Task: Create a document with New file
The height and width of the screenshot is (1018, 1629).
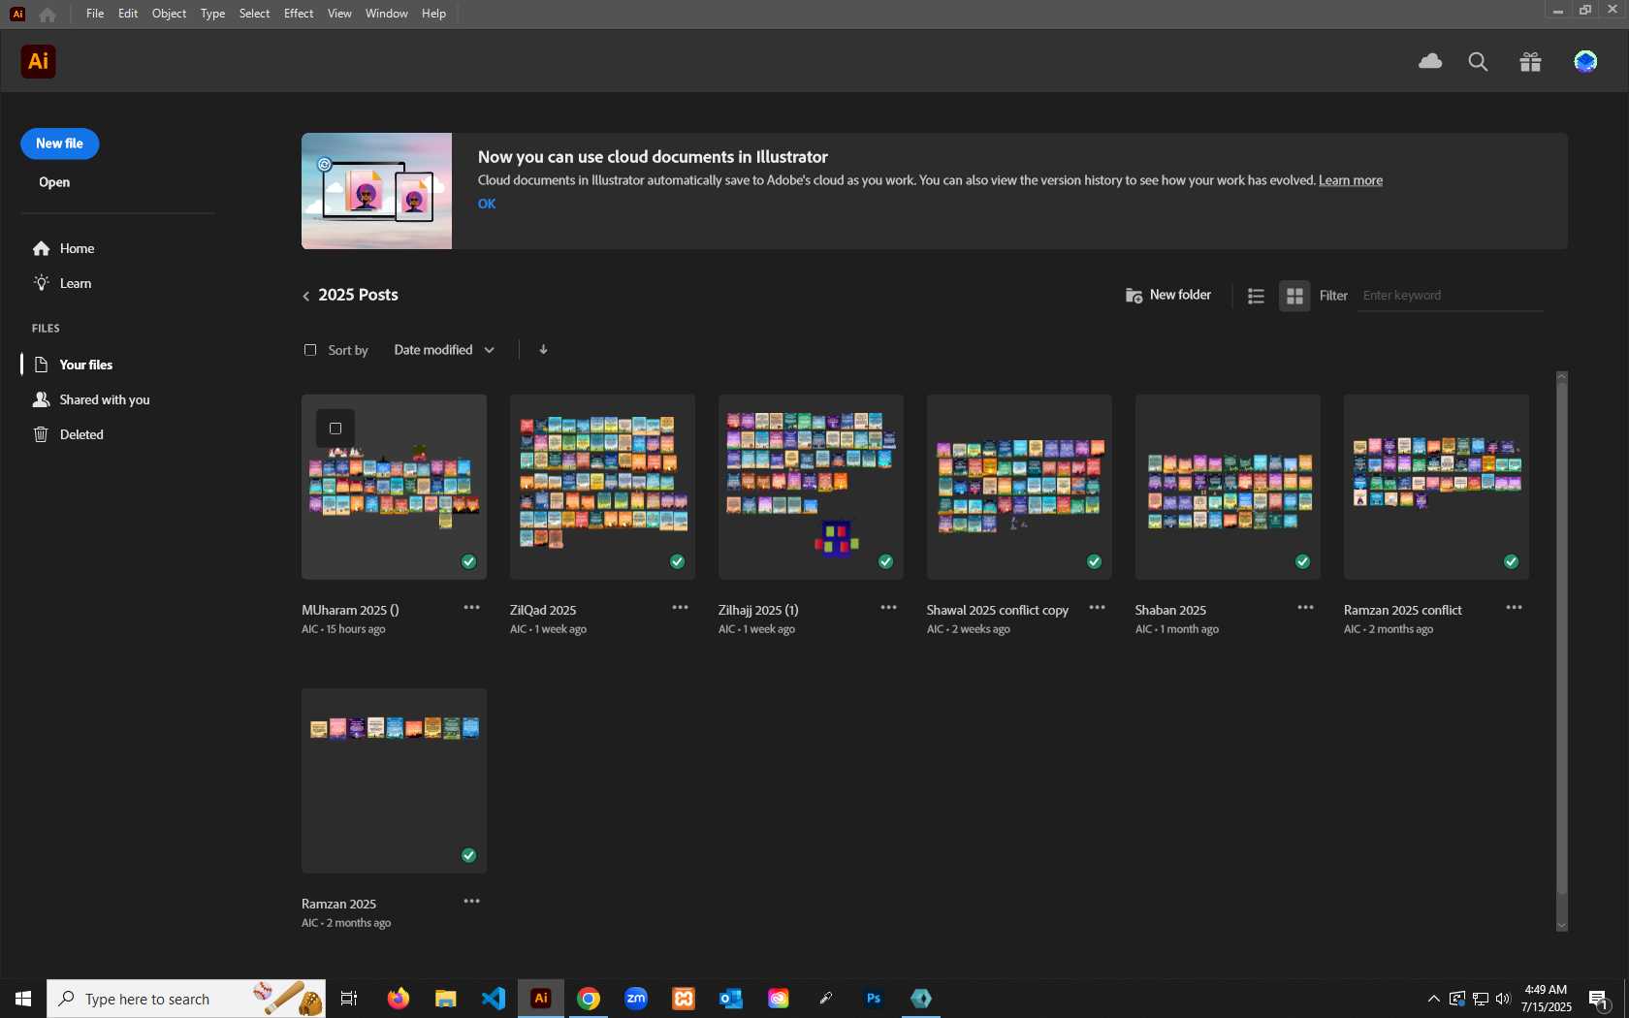Action: click(x=59, y=143)
